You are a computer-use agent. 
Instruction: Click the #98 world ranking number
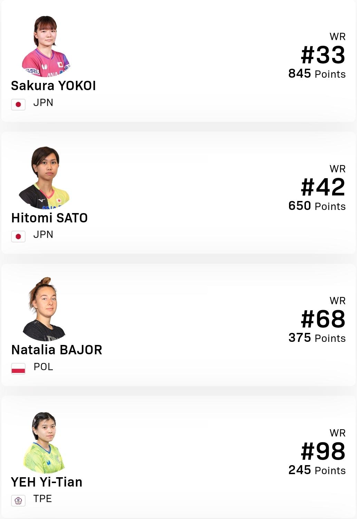tap(323, 451)
